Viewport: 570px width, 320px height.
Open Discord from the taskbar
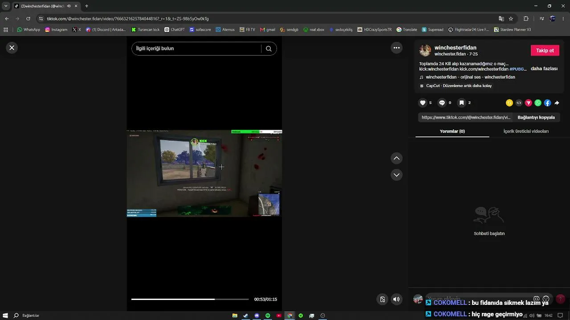256,316
